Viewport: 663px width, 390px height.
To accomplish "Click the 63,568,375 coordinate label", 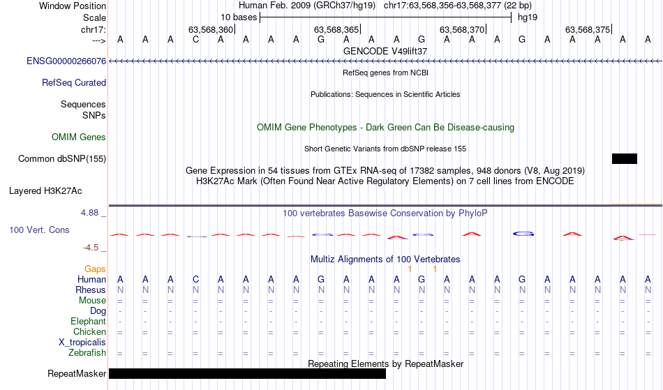I will pos(588,29).
